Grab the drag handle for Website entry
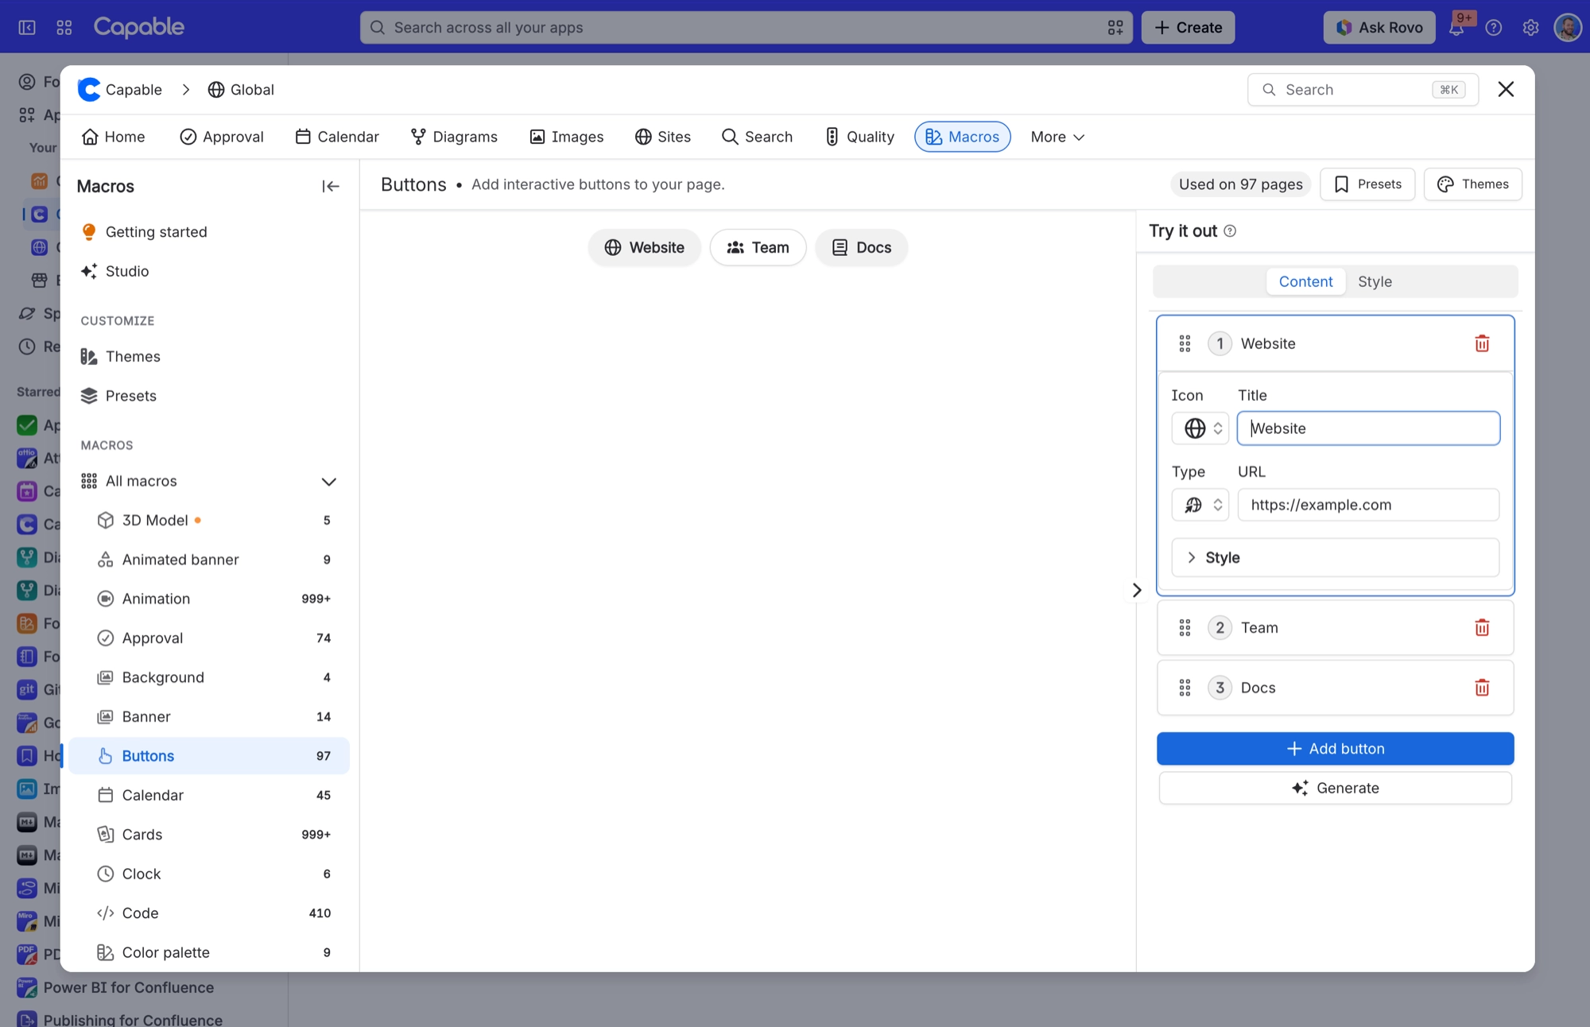Viewport: 1590px width, 1027px height. pos(1185,343)
